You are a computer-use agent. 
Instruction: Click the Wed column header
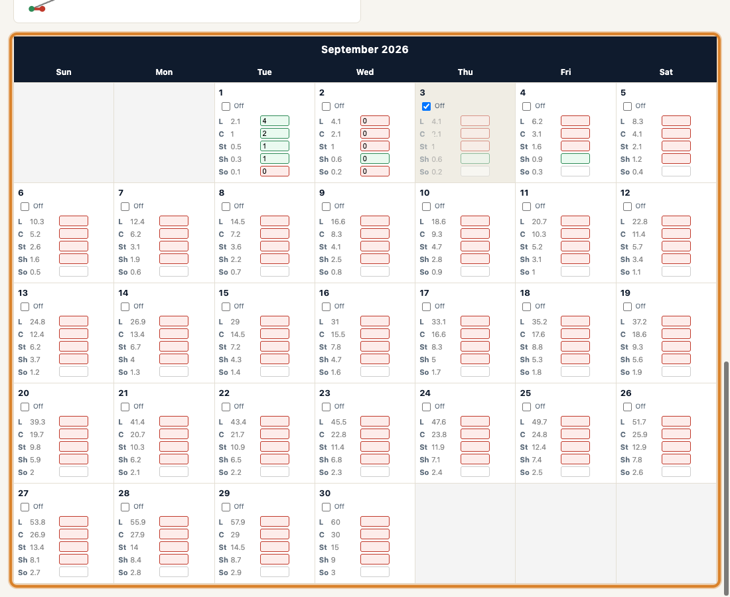(x=365, y=72)
